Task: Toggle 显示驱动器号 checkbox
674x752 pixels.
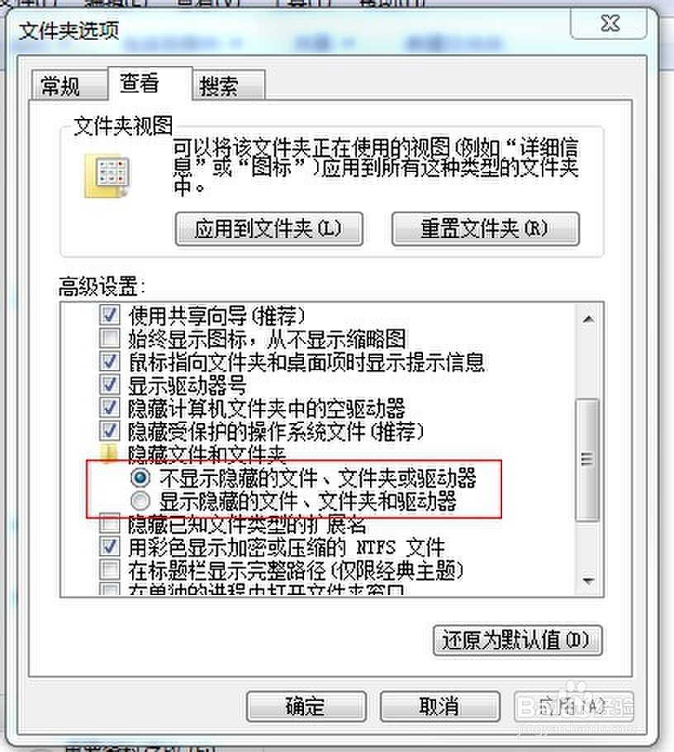Action: pos(109,384)
